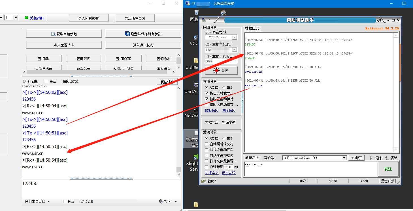Open the poll&s folder desktop icon
The height and width of the screenshot is (211, 413).
(196, 60)
